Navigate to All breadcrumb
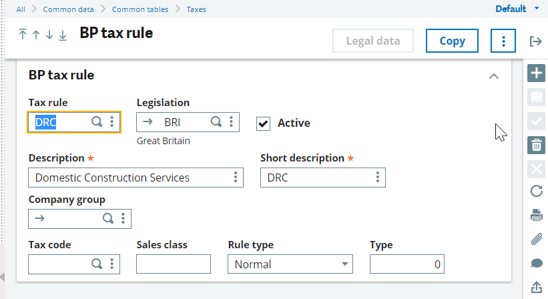 (21, 9)
